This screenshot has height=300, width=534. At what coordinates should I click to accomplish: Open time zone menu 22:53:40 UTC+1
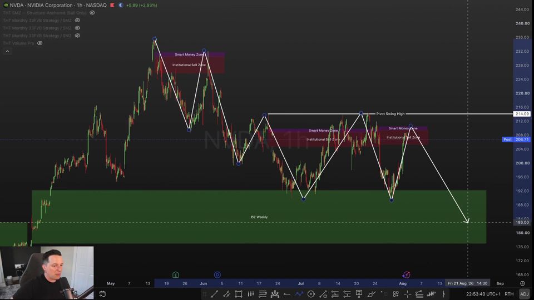483,294
